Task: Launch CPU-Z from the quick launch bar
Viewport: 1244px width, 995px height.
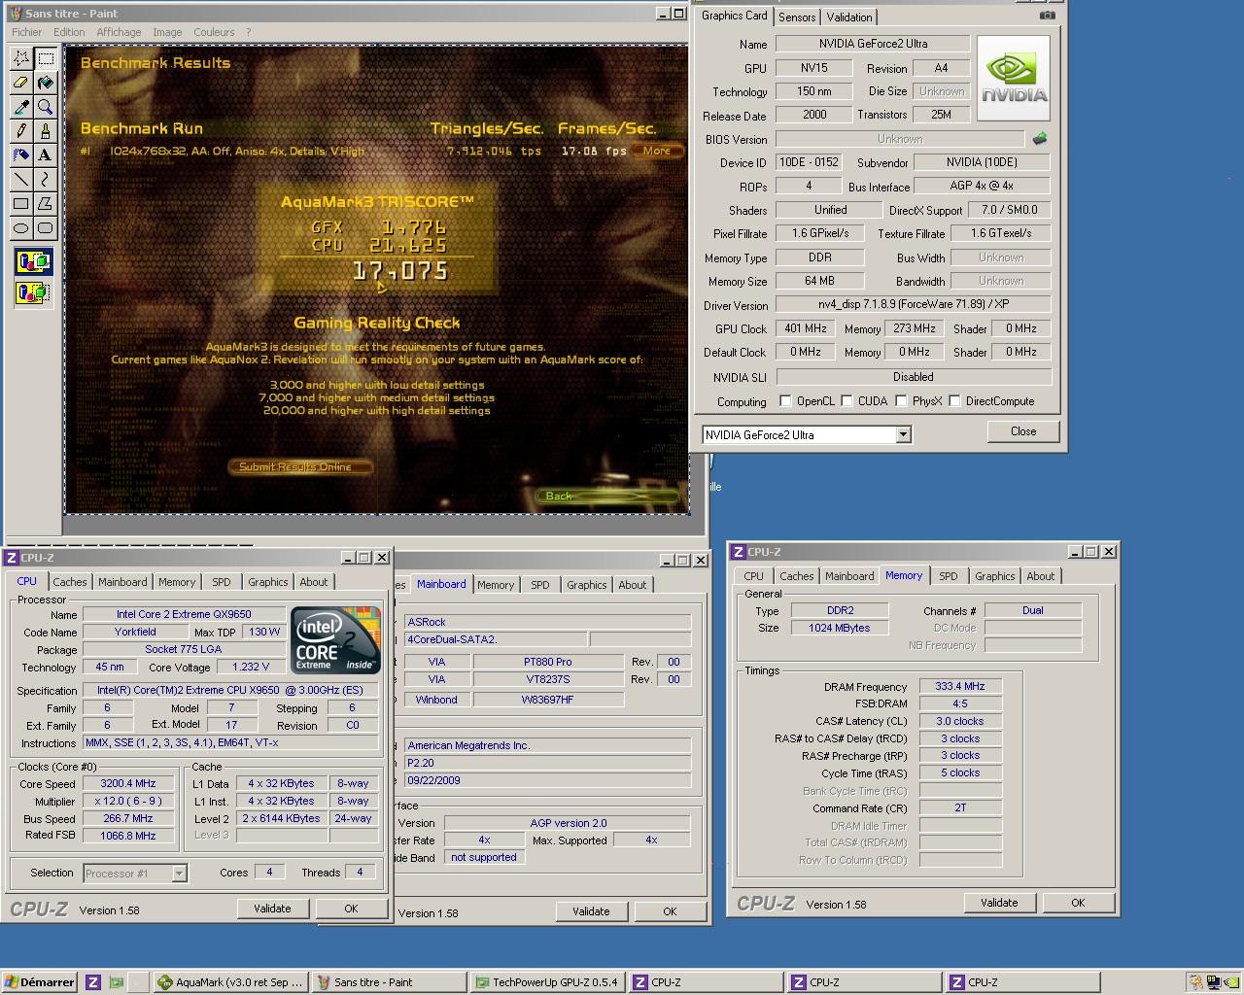Action: click(x=93, y=982)
